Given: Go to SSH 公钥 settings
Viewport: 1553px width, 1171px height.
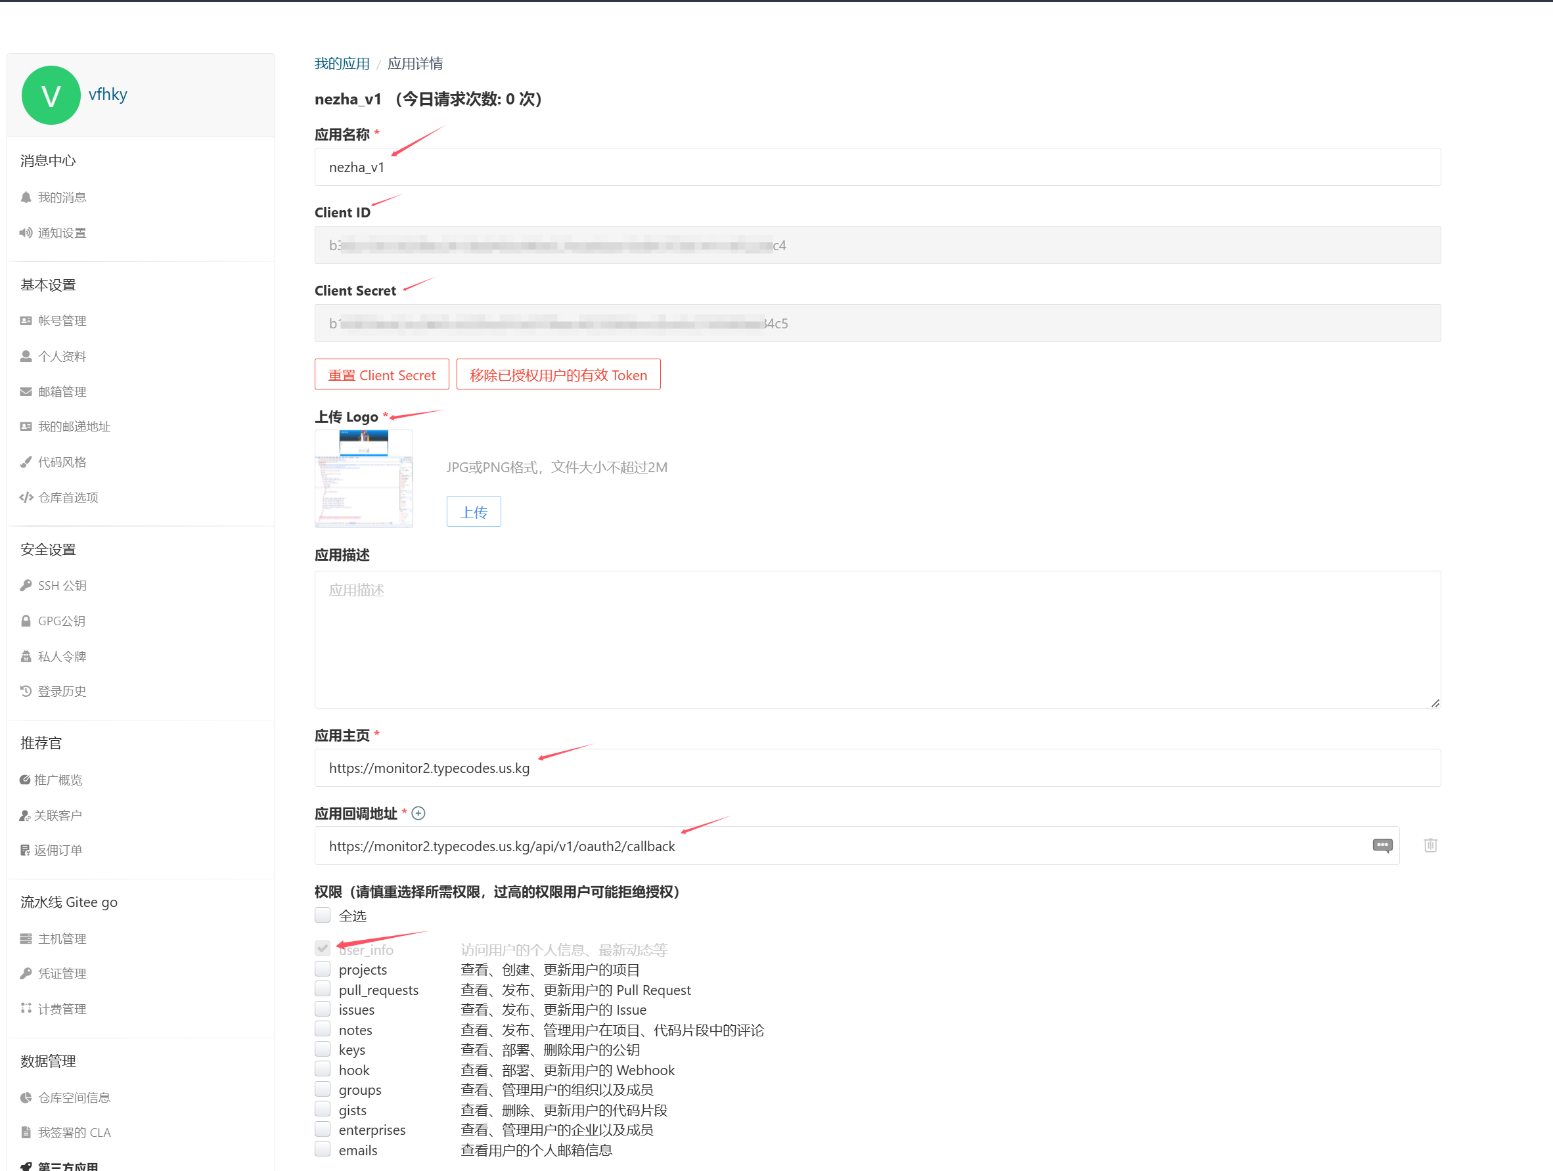Looking at the screenshot, I should (x=62, y=586).
